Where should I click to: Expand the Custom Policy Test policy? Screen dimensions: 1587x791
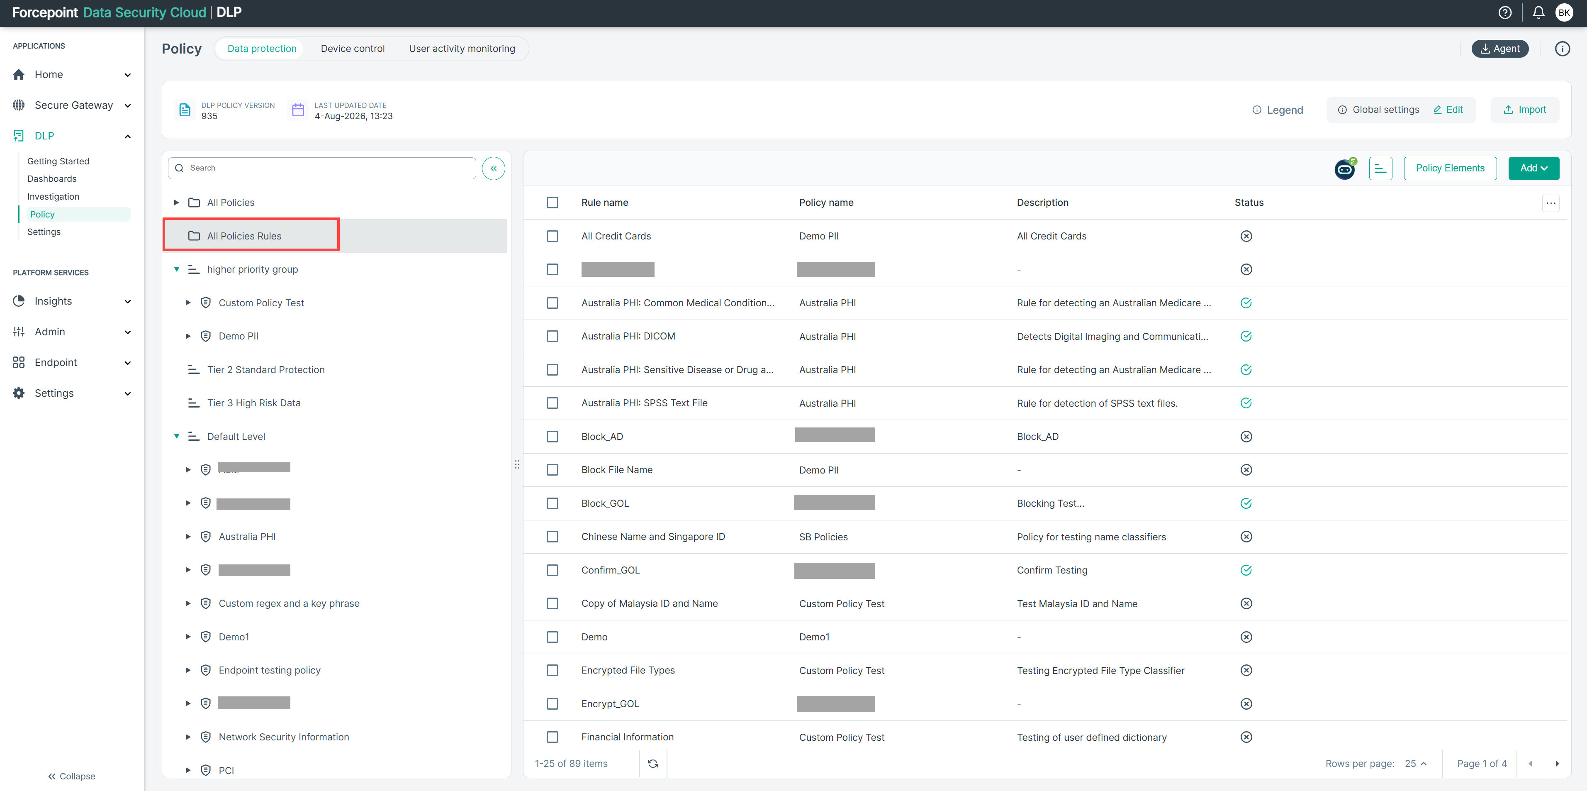point(188,303)
